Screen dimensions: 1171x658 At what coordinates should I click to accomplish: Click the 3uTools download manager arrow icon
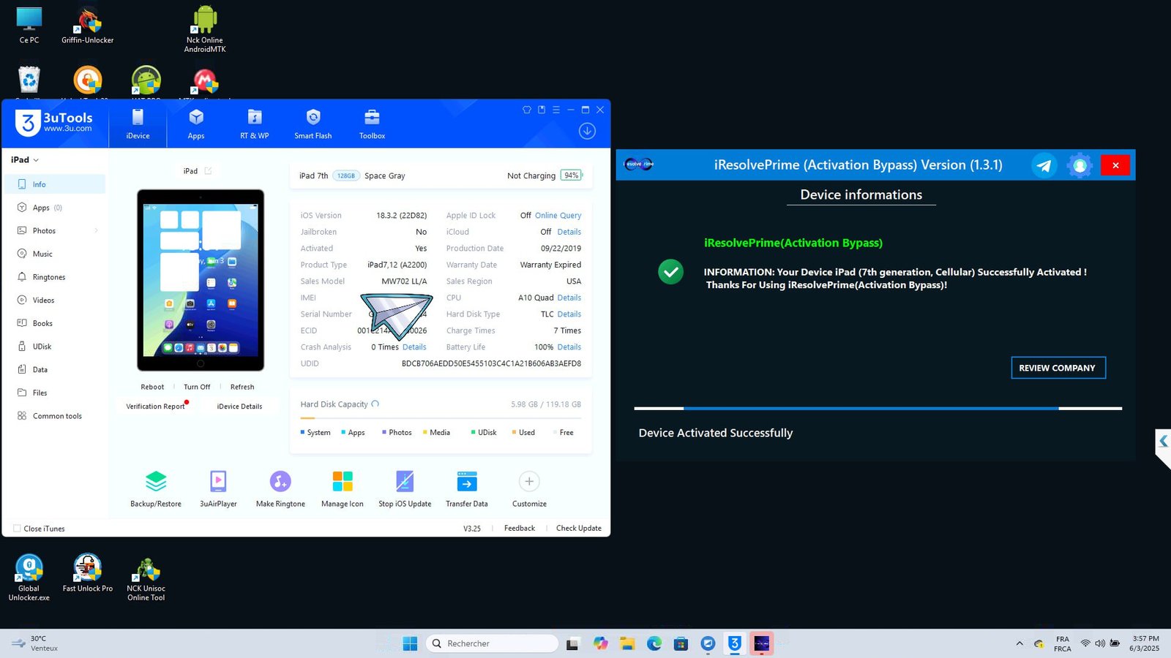coord(587,131)
